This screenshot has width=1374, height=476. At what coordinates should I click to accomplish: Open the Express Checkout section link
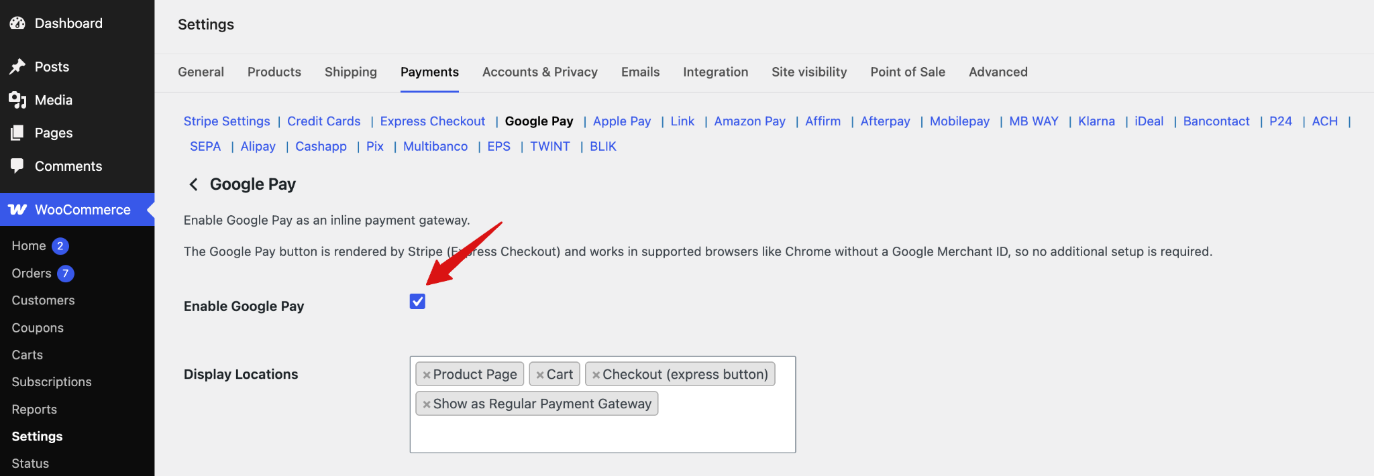(x=433, y=121)
